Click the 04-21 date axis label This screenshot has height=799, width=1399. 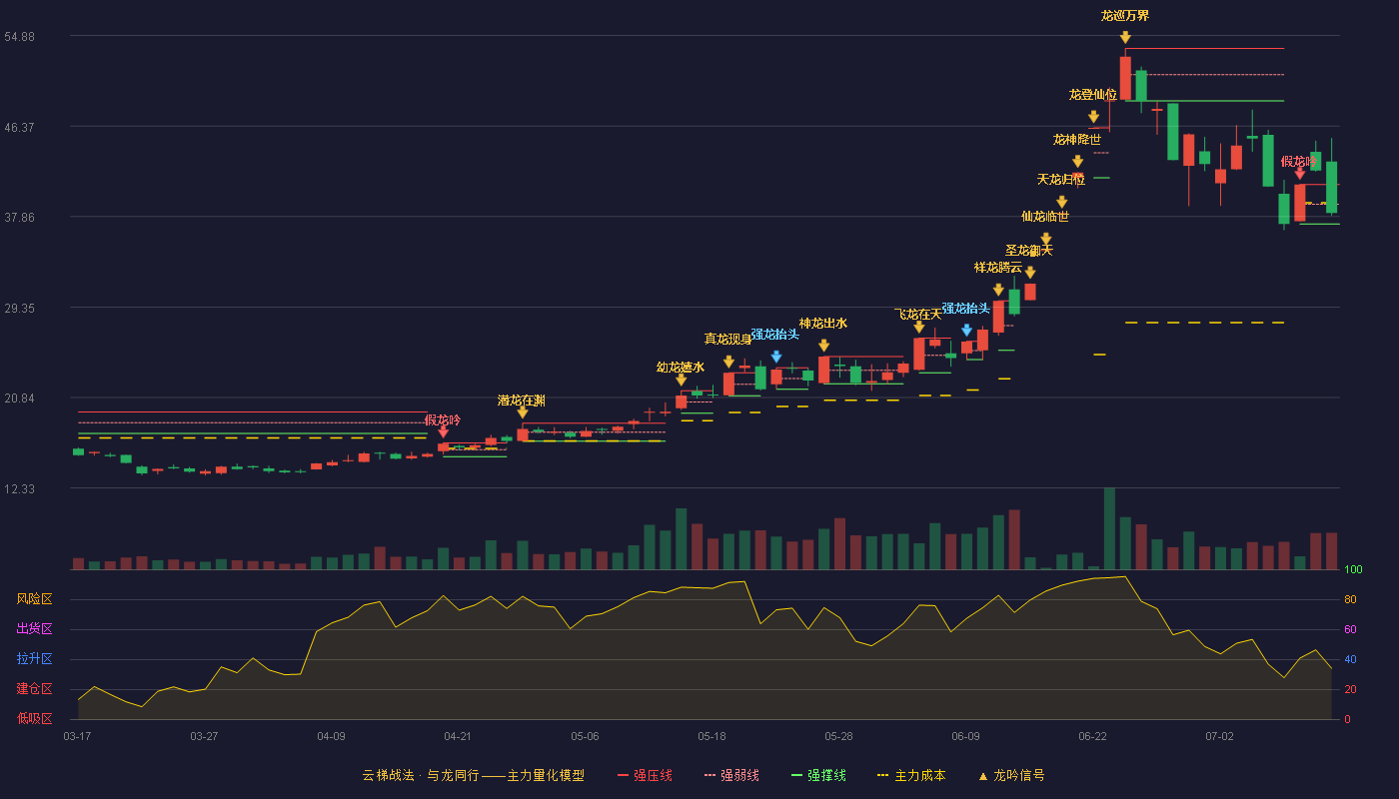(458, 736)
